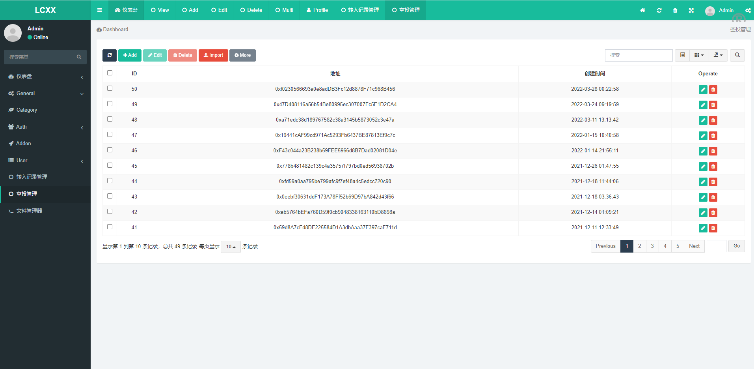Image resolution: width=754 pixels, height=369 pixels.
Task: Click the detail view icon next to search box
Action: 682,55
